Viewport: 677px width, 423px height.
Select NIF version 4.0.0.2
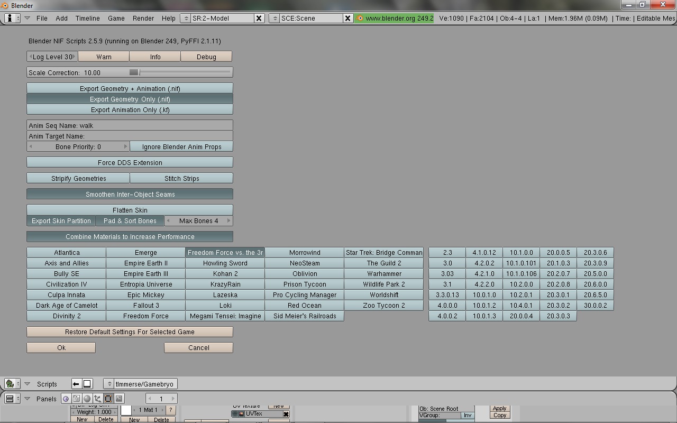[447, 316]
